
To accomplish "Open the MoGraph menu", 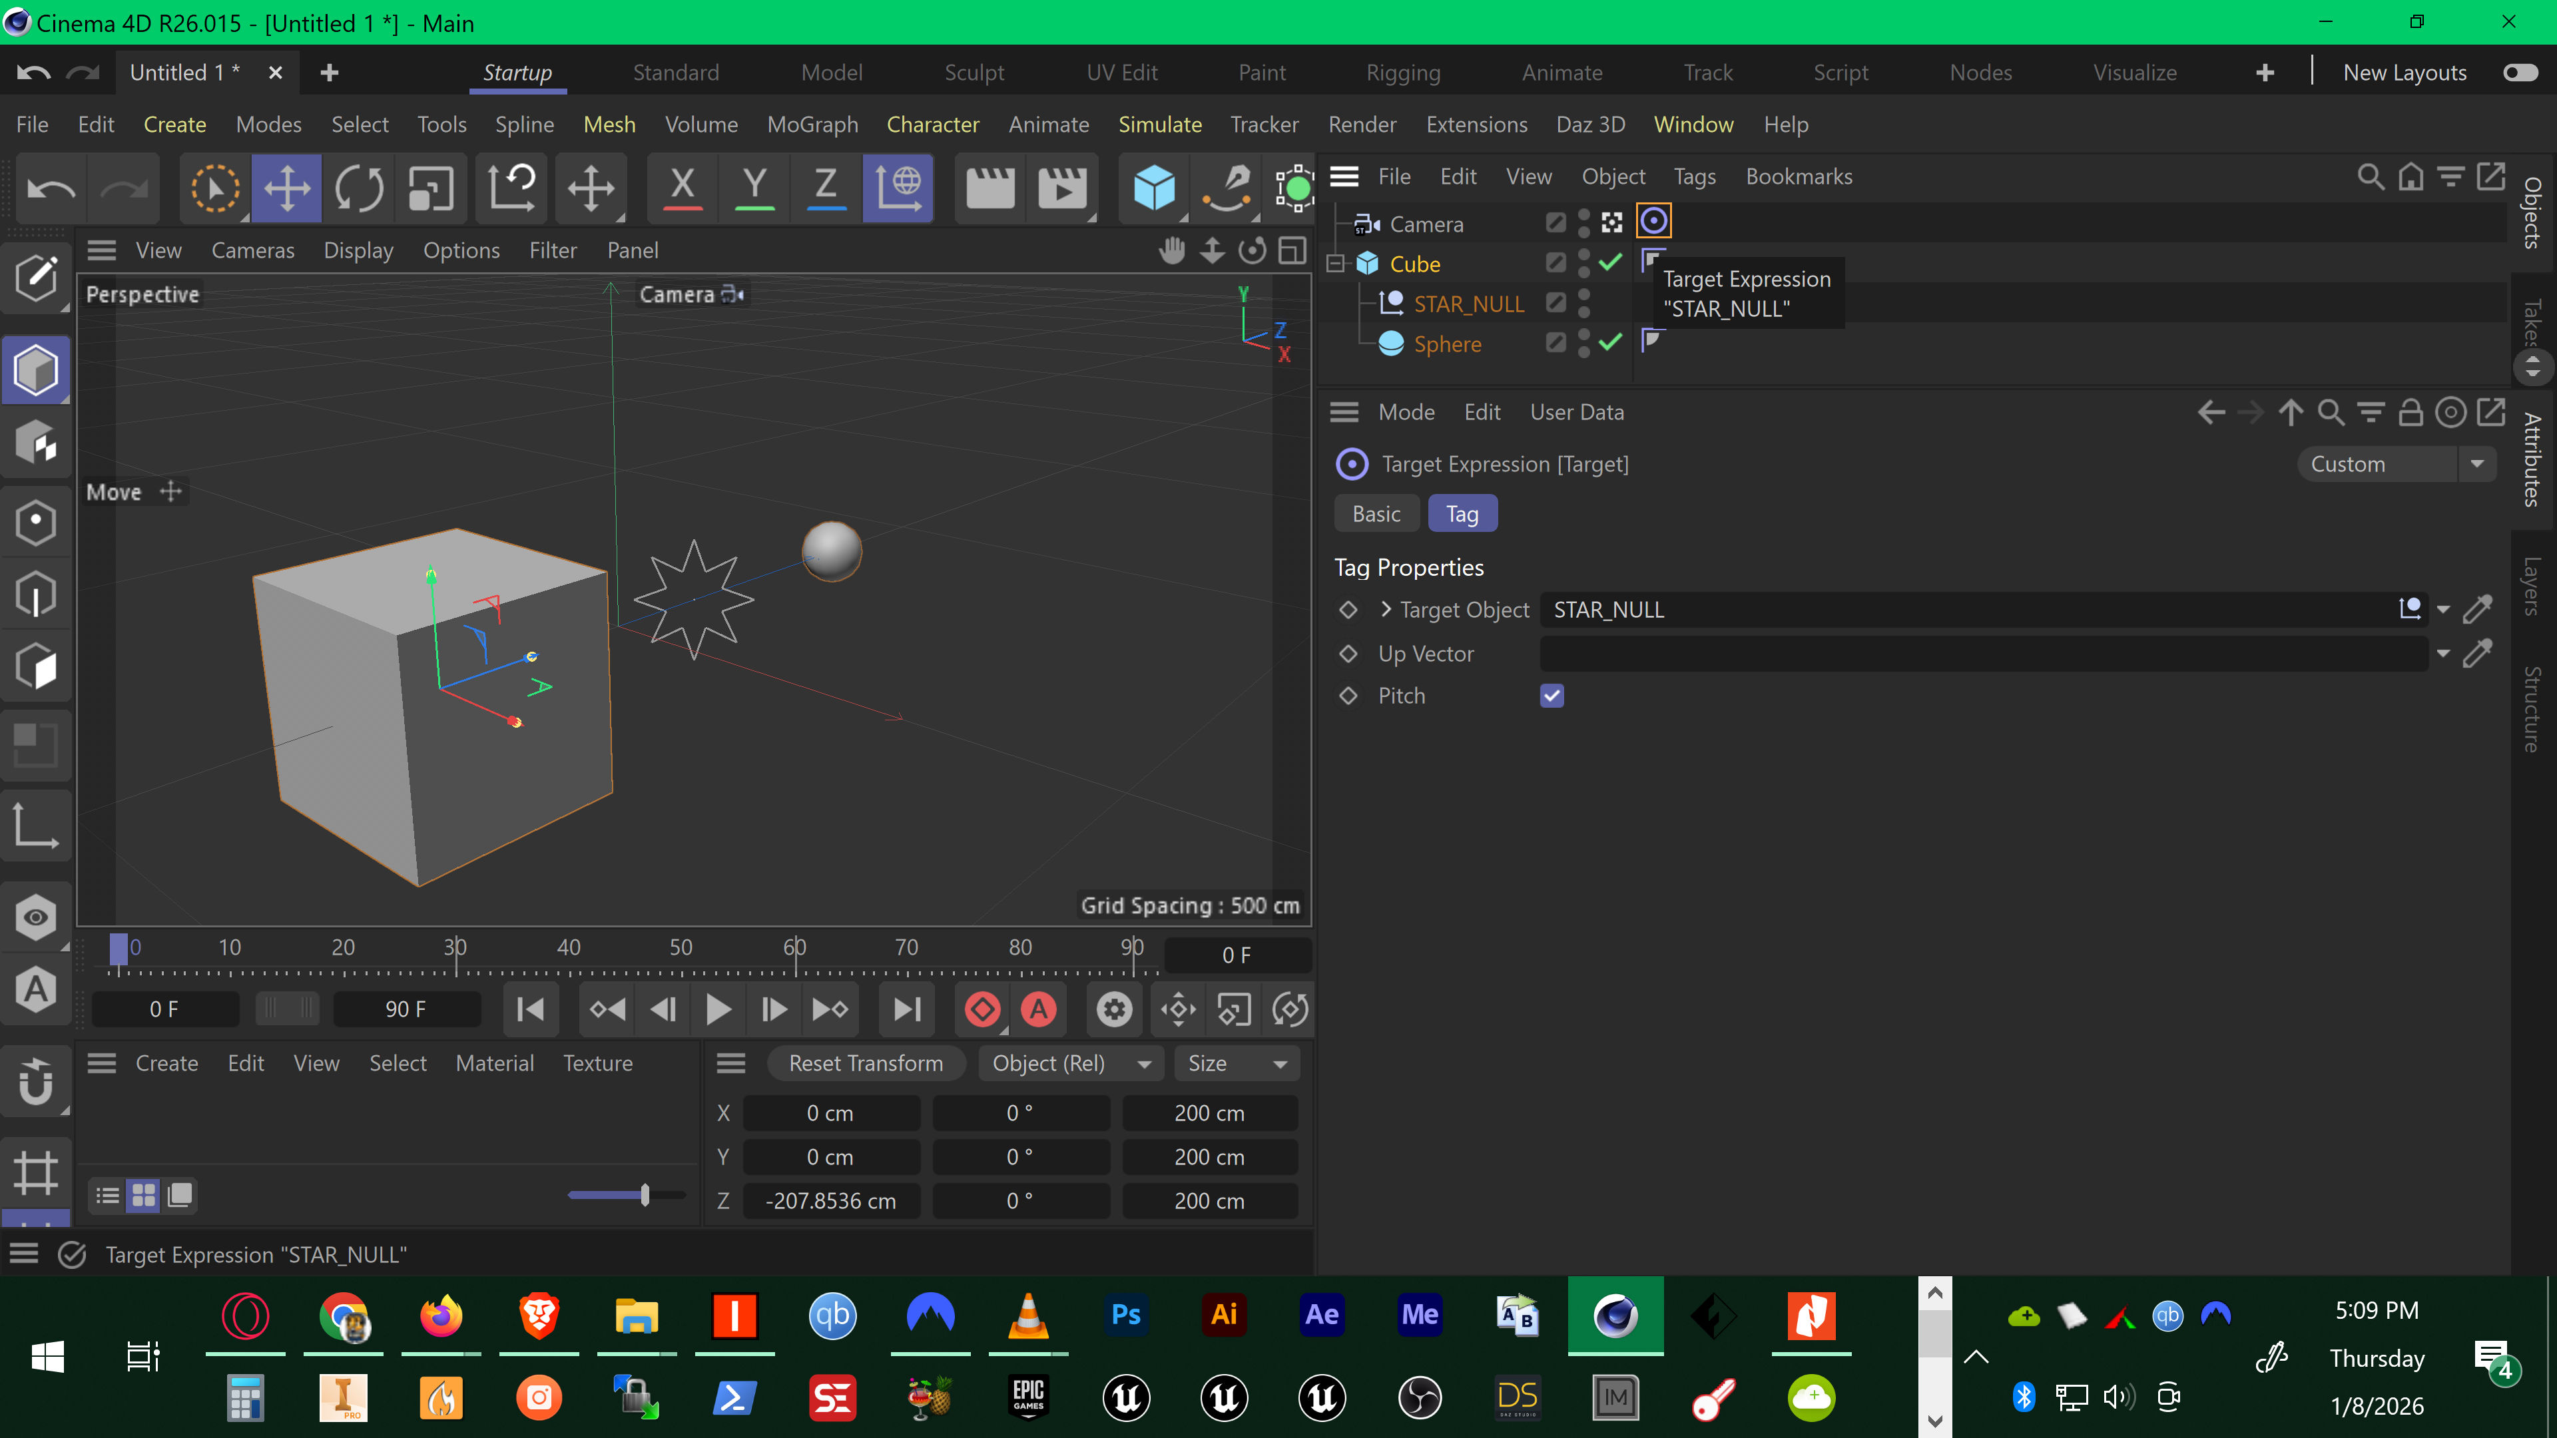I will tap(812, 124).
